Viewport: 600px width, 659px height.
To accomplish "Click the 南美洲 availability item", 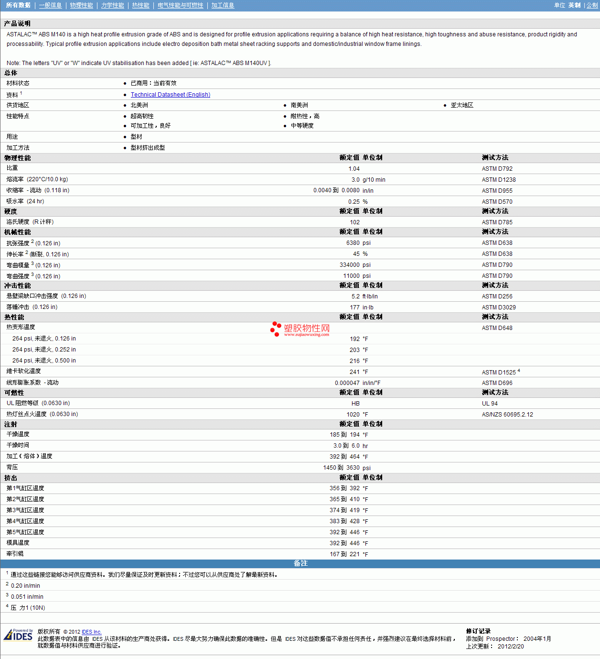I will coord(300,105).
